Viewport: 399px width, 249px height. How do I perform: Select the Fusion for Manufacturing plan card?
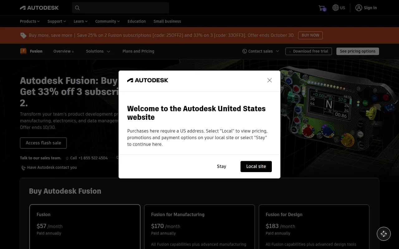[x=199, y=227]
